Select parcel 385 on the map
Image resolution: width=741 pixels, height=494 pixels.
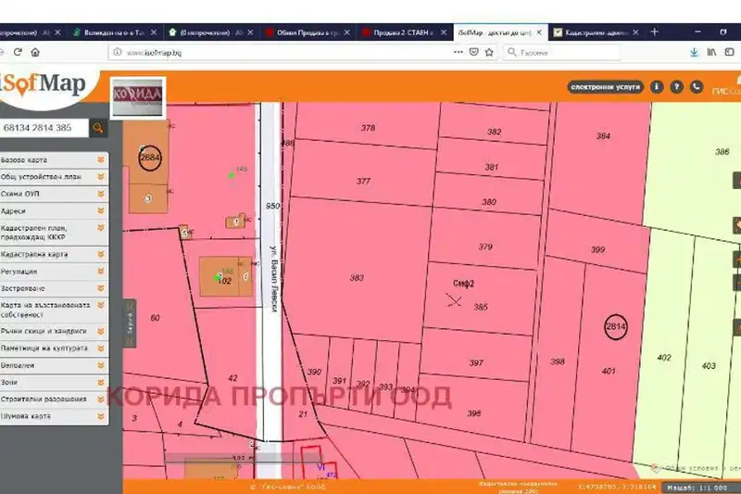(x=481, y=307)
